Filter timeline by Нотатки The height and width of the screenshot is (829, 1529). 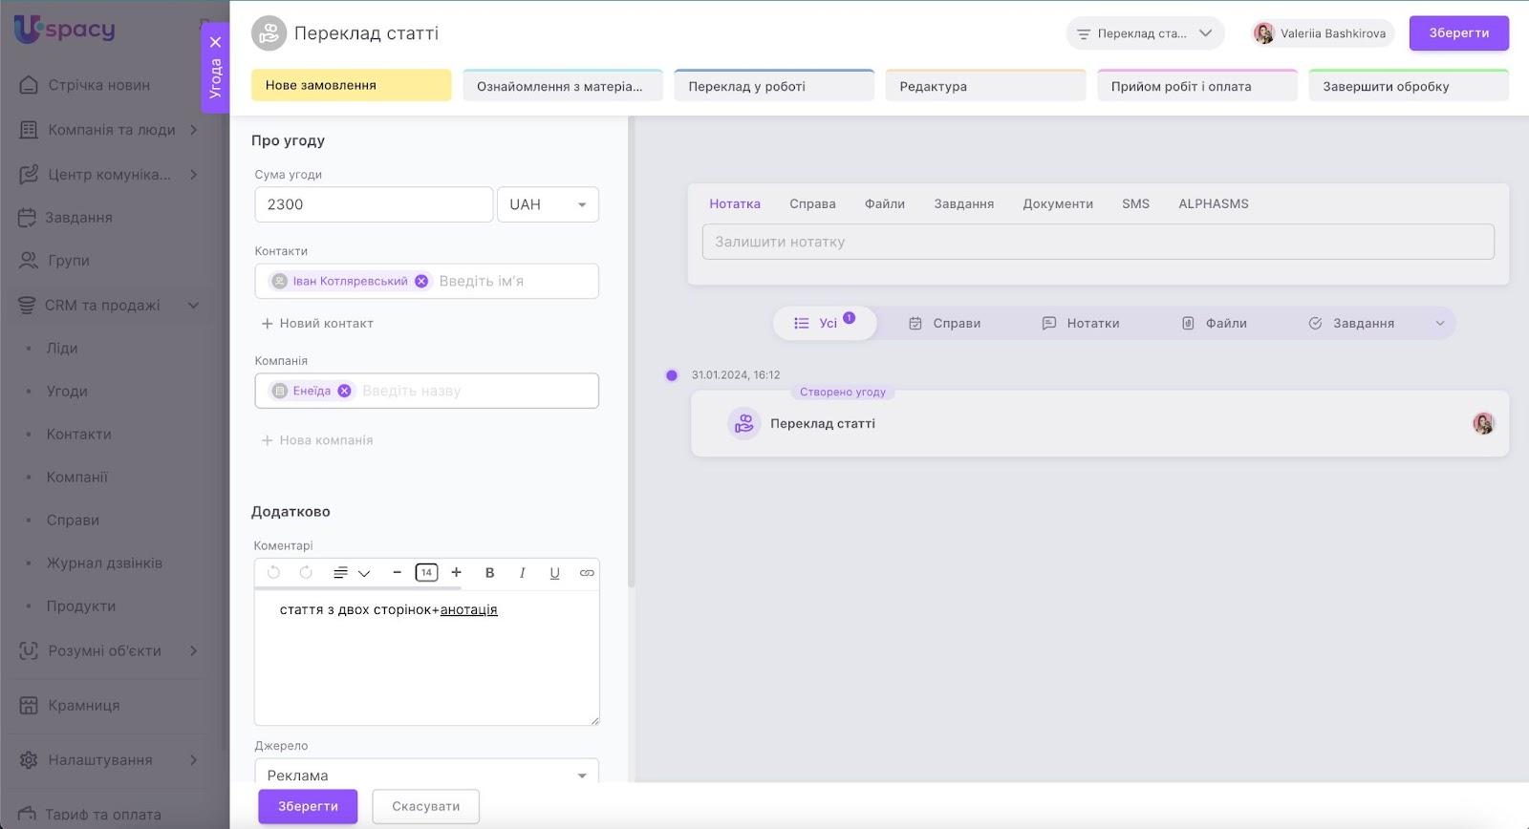pos(1080,323)
